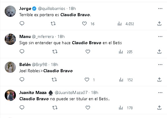167x118 pixels.
Task: Open Manu's profile avatar
Action: click(10, 39)
